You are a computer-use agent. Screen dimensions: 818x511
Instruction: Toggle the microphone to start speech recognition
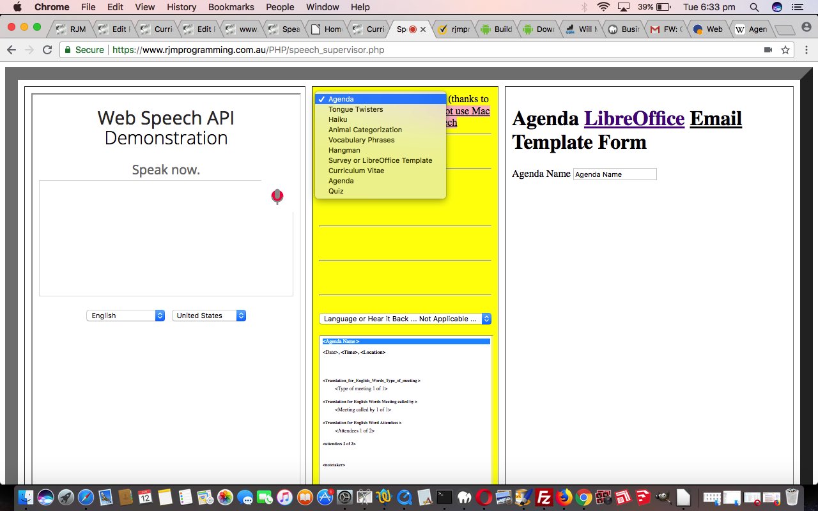click(x=277, y=197)
